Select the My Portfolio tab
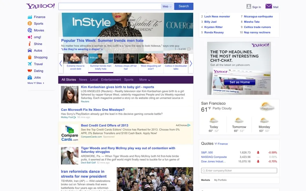 pos(220,180)
